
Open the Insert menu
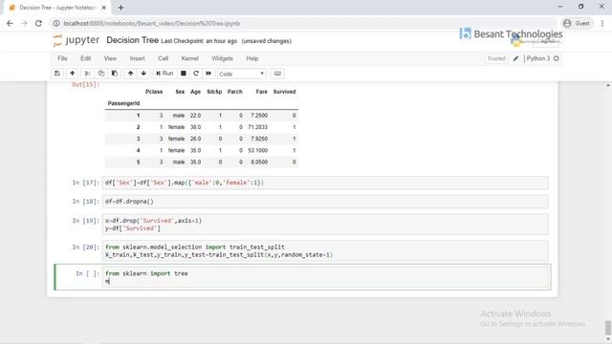tap(138, 58)
